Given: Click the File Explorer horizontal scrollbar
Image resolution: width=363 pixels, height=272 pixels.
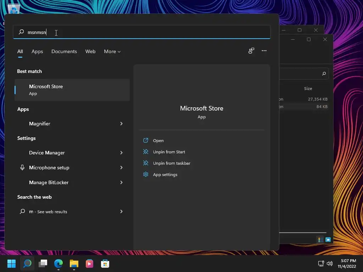Looking at the screenshot, I should (303, 233).
